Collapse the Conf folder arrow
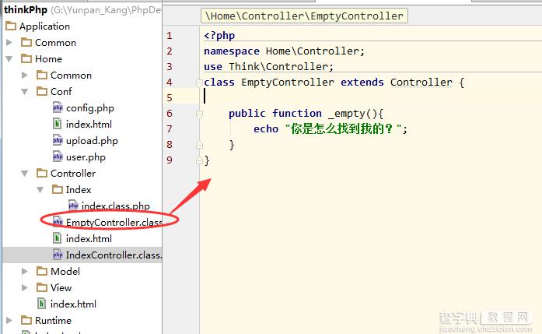 pos(25,92)
